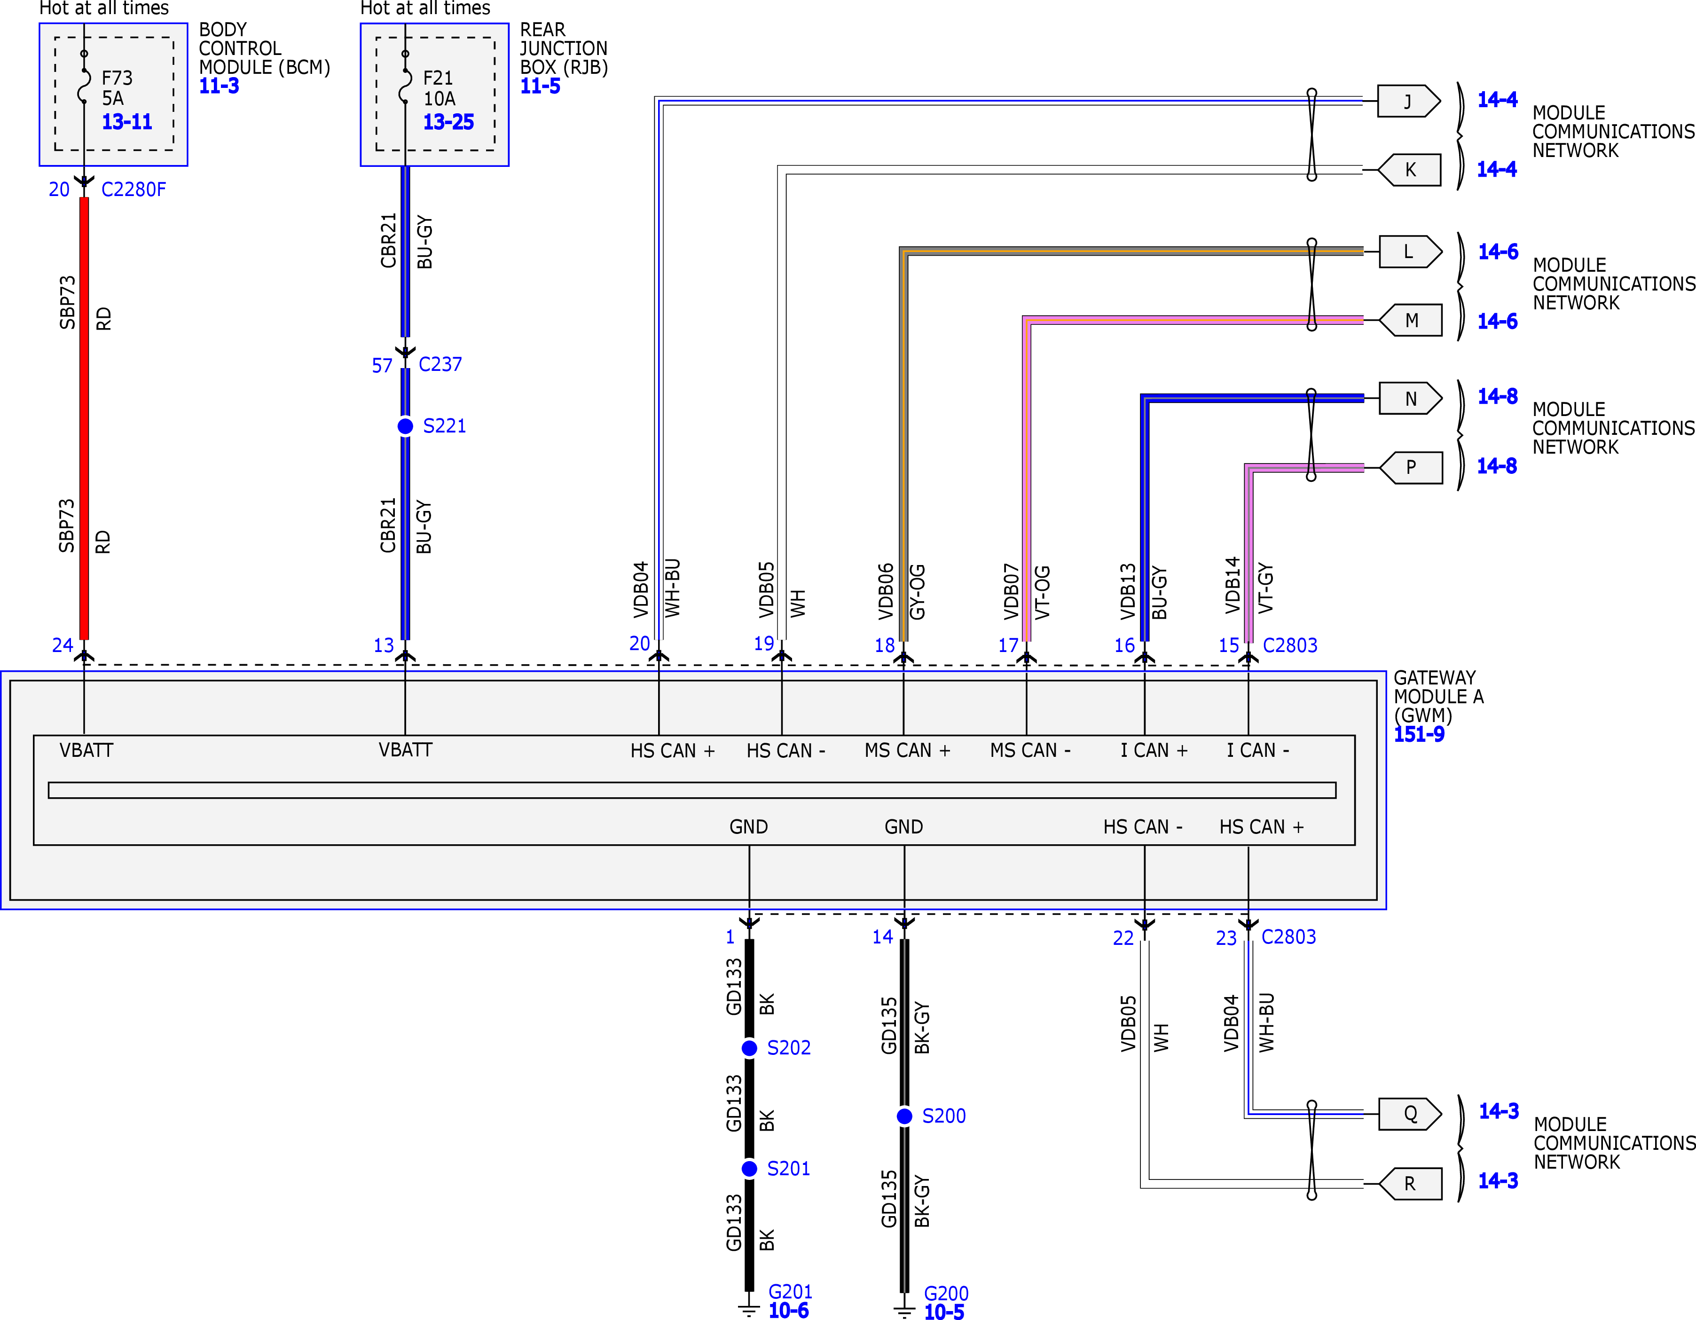Click off-page connector J arrow symbol
Image resolution: width=1696 pixels, height=1320 pixels.
(1409, 102)
